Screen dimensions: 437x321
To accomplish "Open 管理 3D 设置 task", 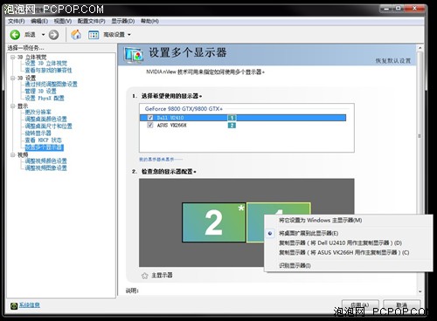I will click(41, 92).
